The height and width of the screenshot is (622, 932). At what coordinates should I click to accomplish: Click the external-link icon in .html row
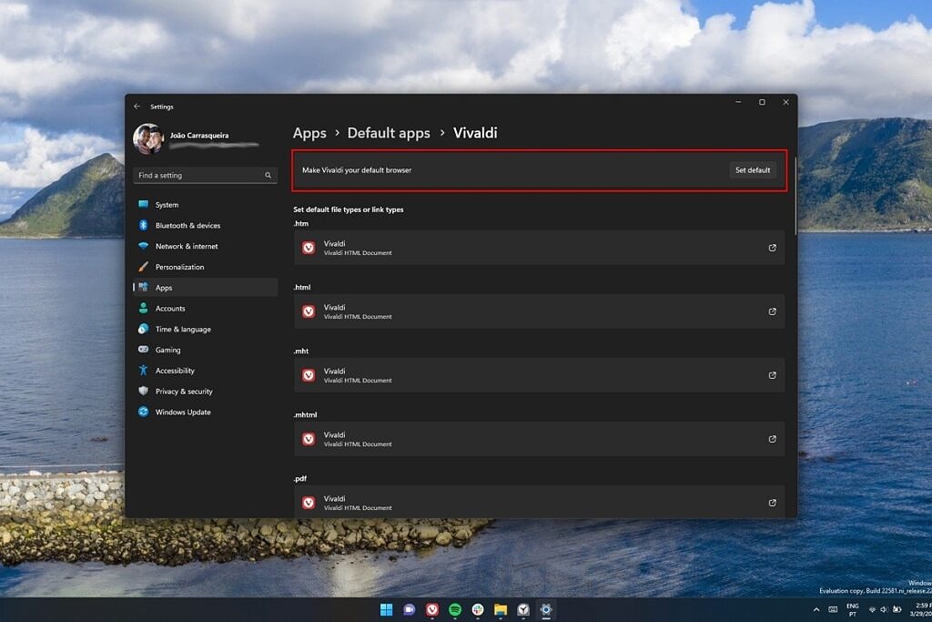pos(772,311)
